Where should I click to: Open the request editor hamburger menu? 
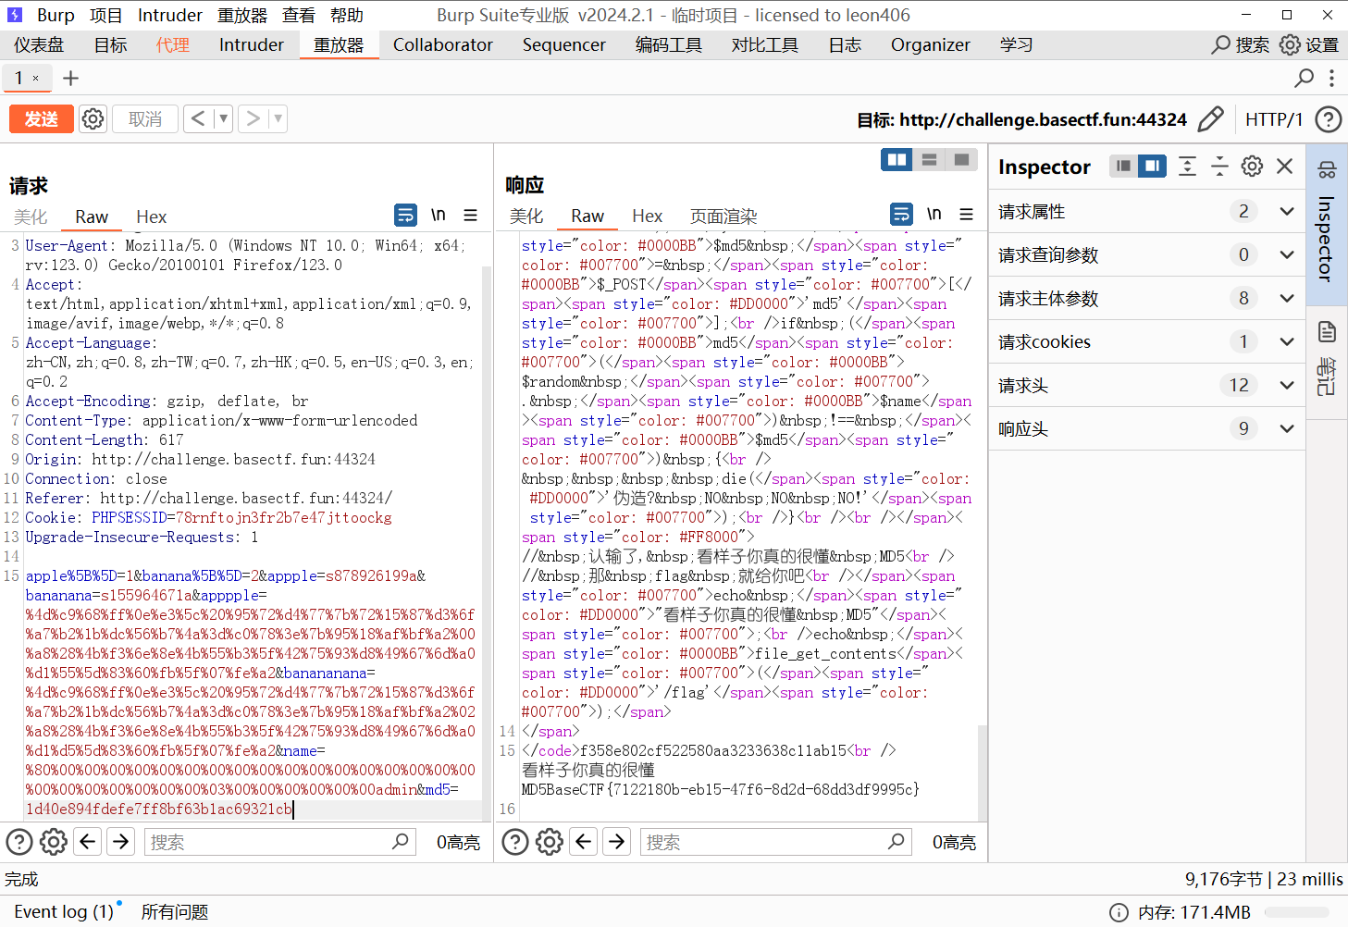(471, 215)
